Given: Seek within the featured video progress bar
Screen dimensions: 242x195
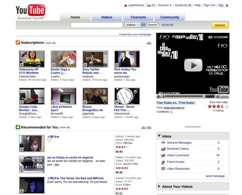Looking at the screenshot, I should click(x=183, y=96).
